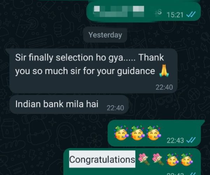Viewport: 210px width, 175px height.
Task: Click the 22:40 timestamp under guidance message
Action: pyautogui.click(x=164, y=87)
